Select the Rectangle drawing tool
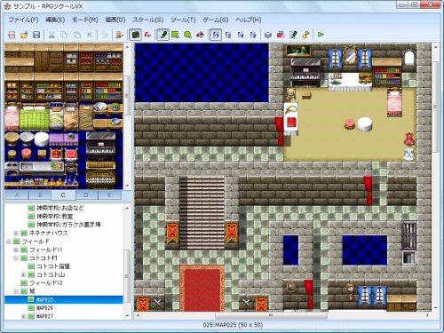Screen dimensions: 444x333 [x=175, y=35]
